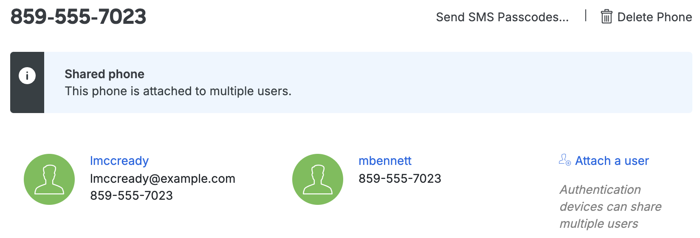Click the add-user icon beside Attach a user
This screenshot has height=238, width=700.
pos(565,160)
